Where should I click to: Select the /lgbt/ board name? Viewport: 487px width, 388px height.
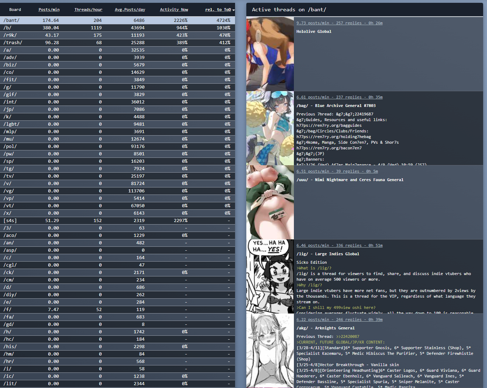coord(12,124)
